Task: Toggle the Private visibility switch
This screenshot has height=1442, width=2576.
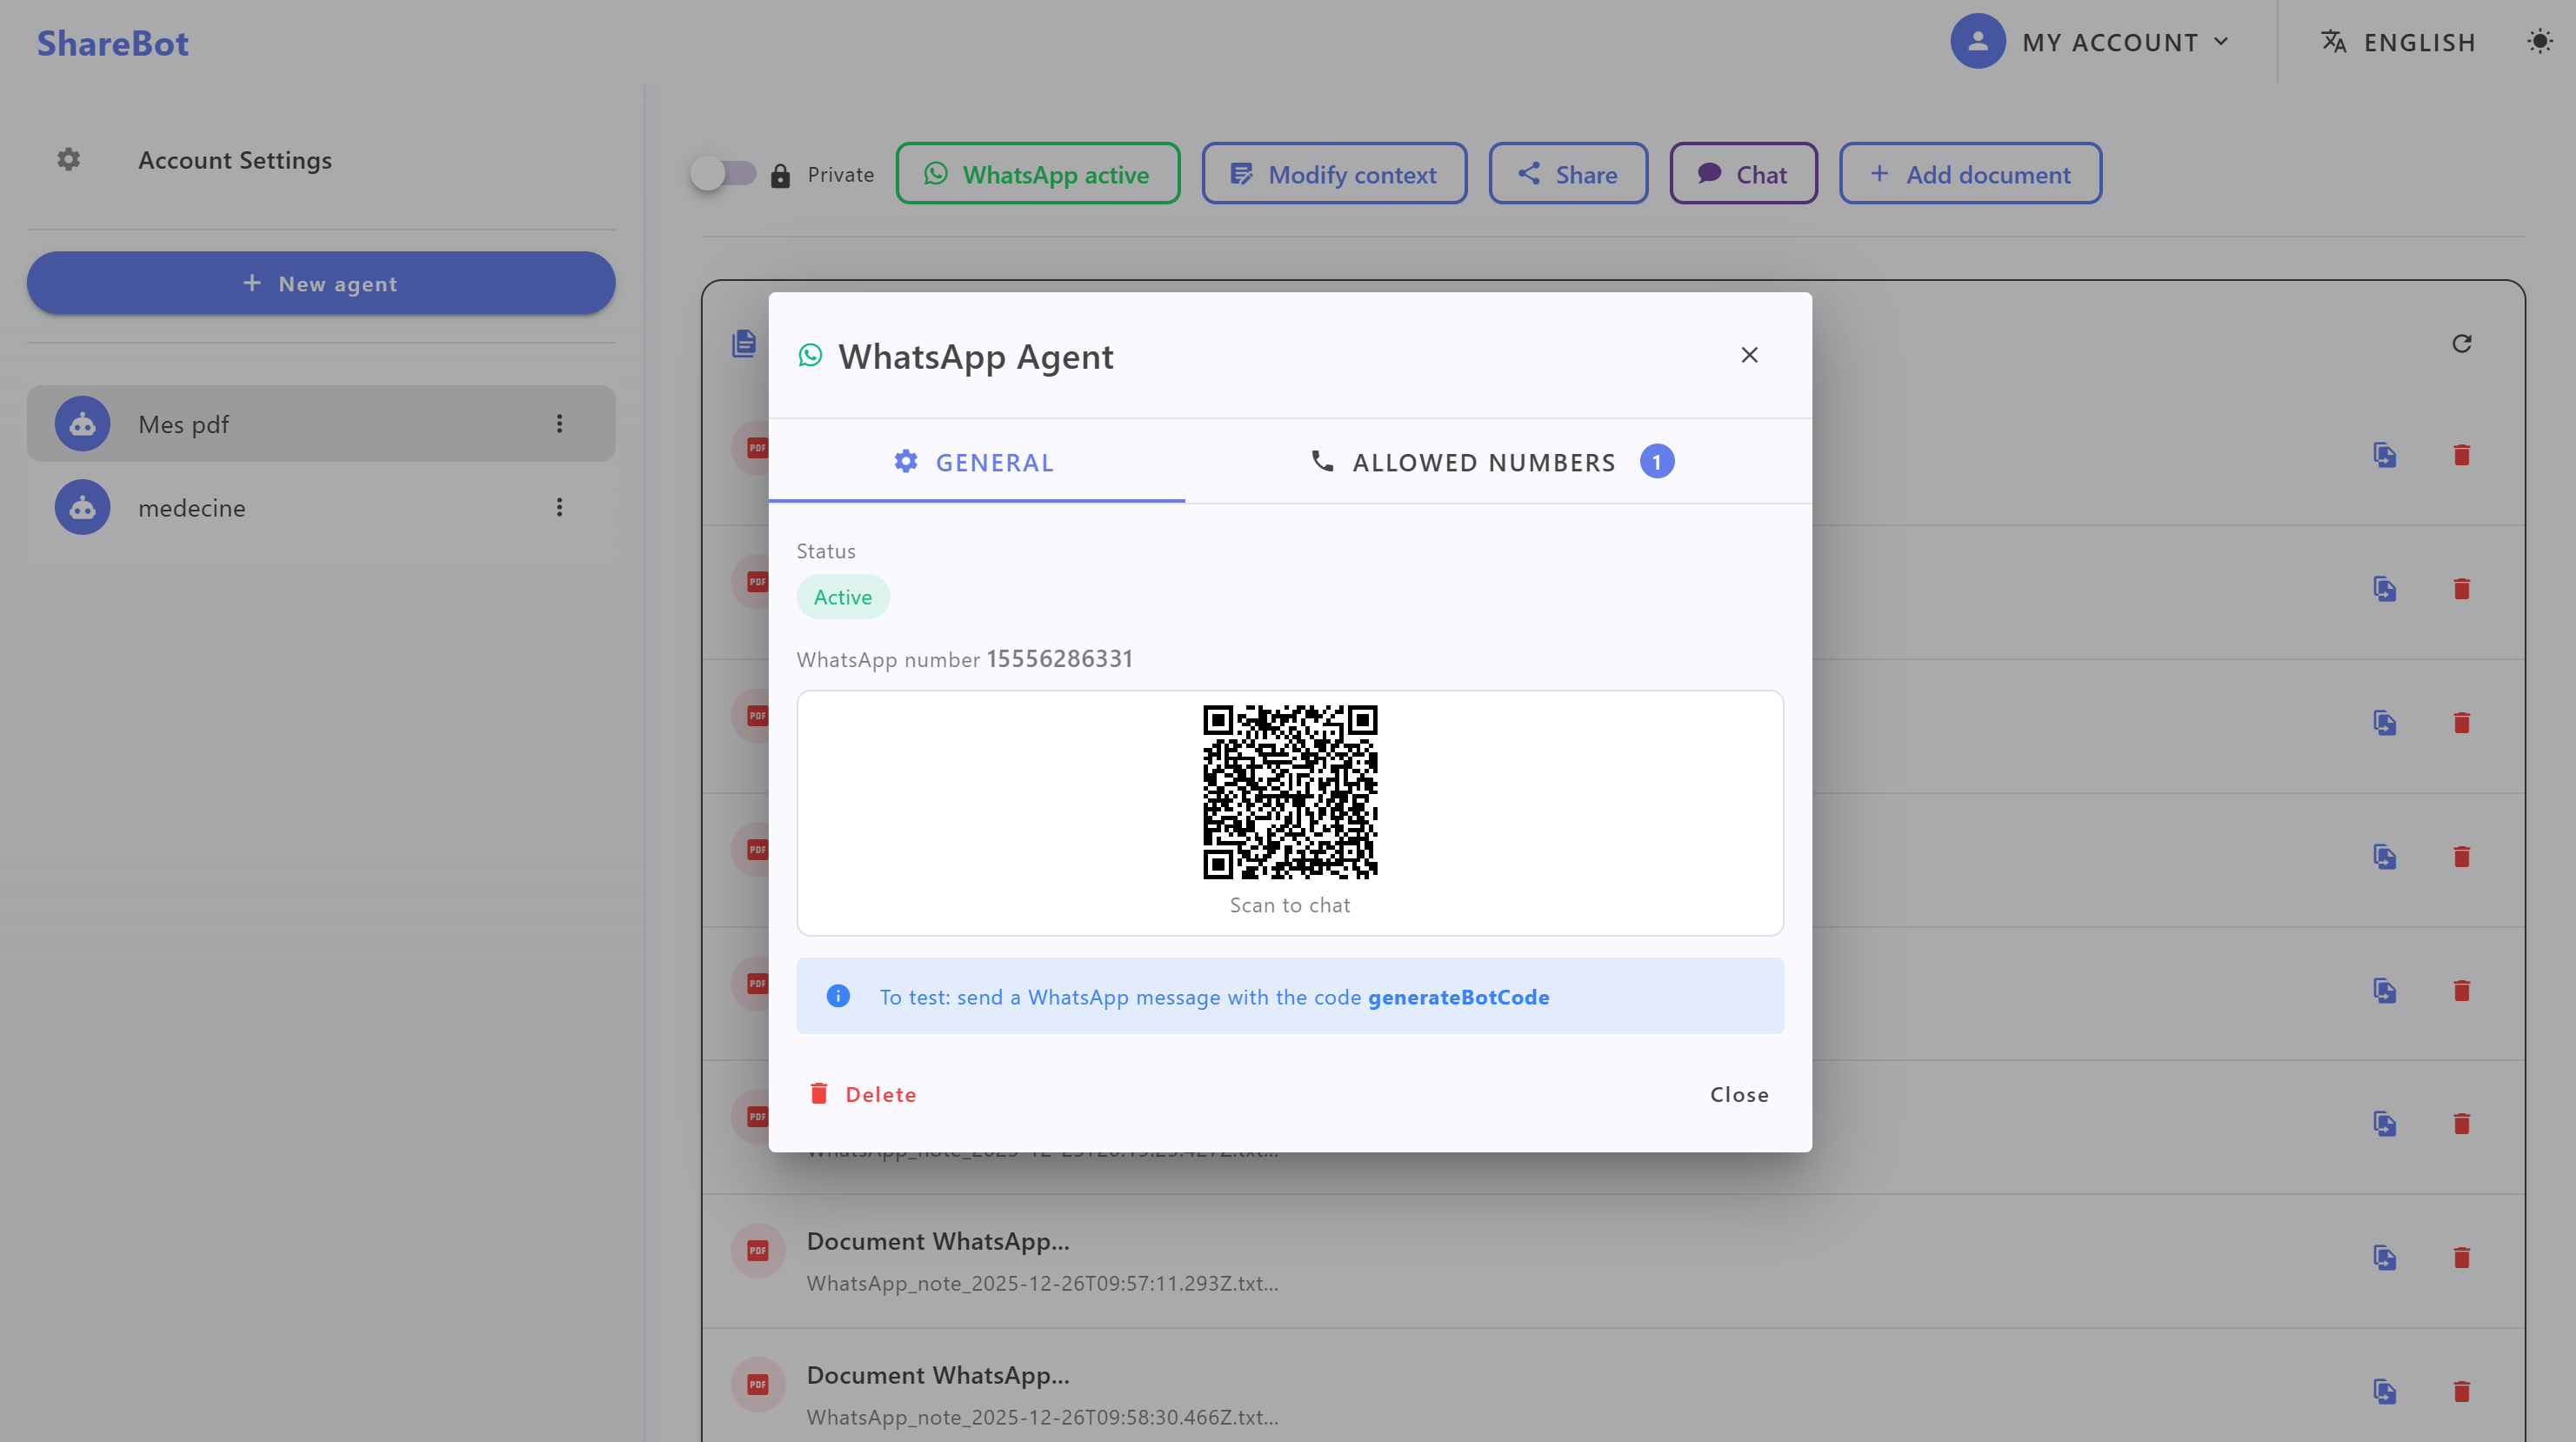Action: click(x=723, y=174)
